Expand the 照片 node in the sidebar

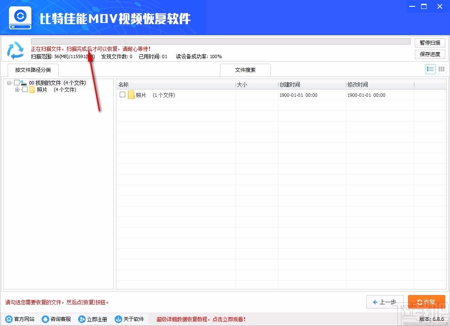(18, 90)
